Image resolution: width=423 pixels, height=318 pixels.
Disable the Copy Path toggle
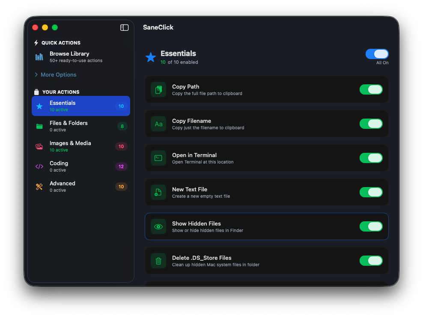(x=371, y=89)
